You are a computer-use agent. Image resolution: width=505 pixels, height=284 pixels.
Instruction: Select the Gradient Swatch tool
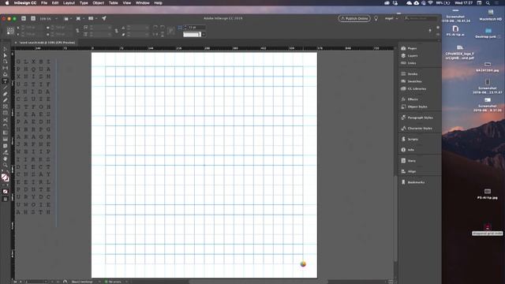point(5,133)
